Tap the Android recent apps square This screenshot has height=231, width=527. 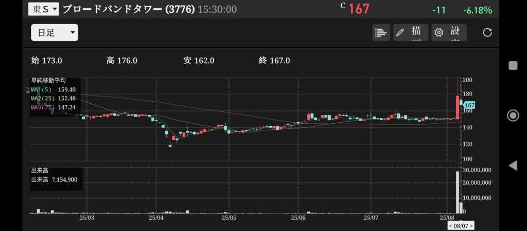pos(513,65)
